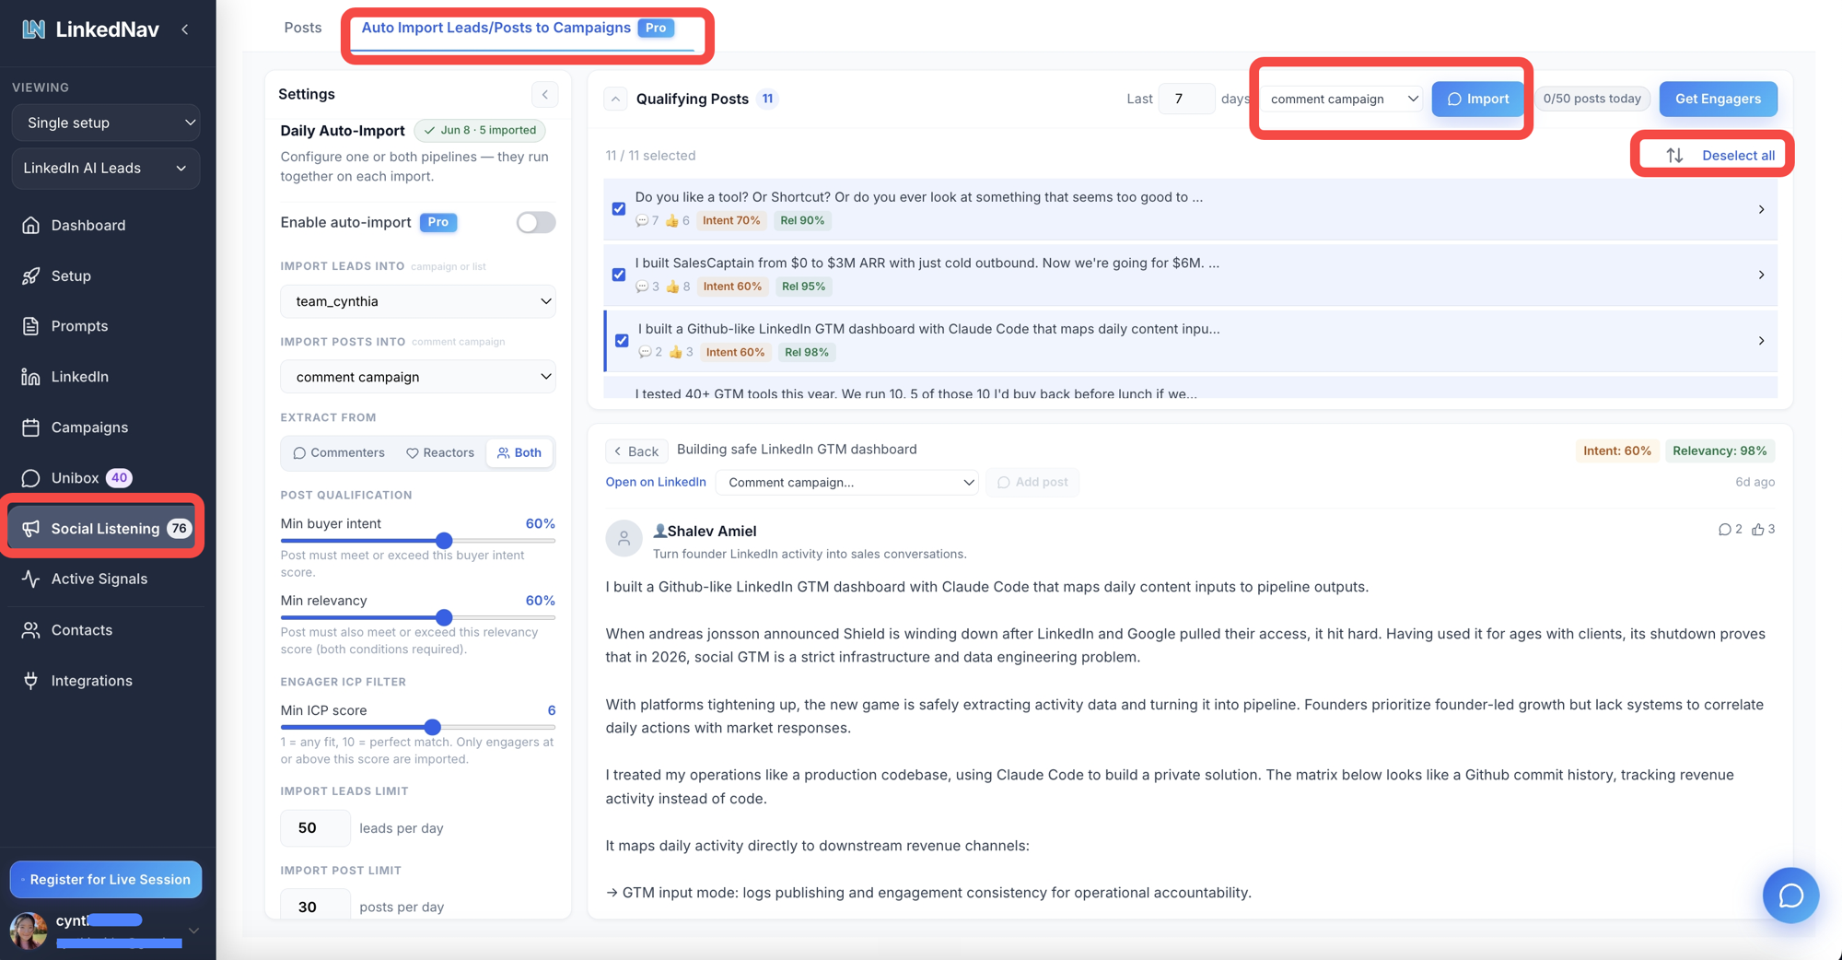Image resolution: width=1842 pixels, height=960 pixels.
Task: Click the comment count icon on post detail
Action: pos(1724,529)
